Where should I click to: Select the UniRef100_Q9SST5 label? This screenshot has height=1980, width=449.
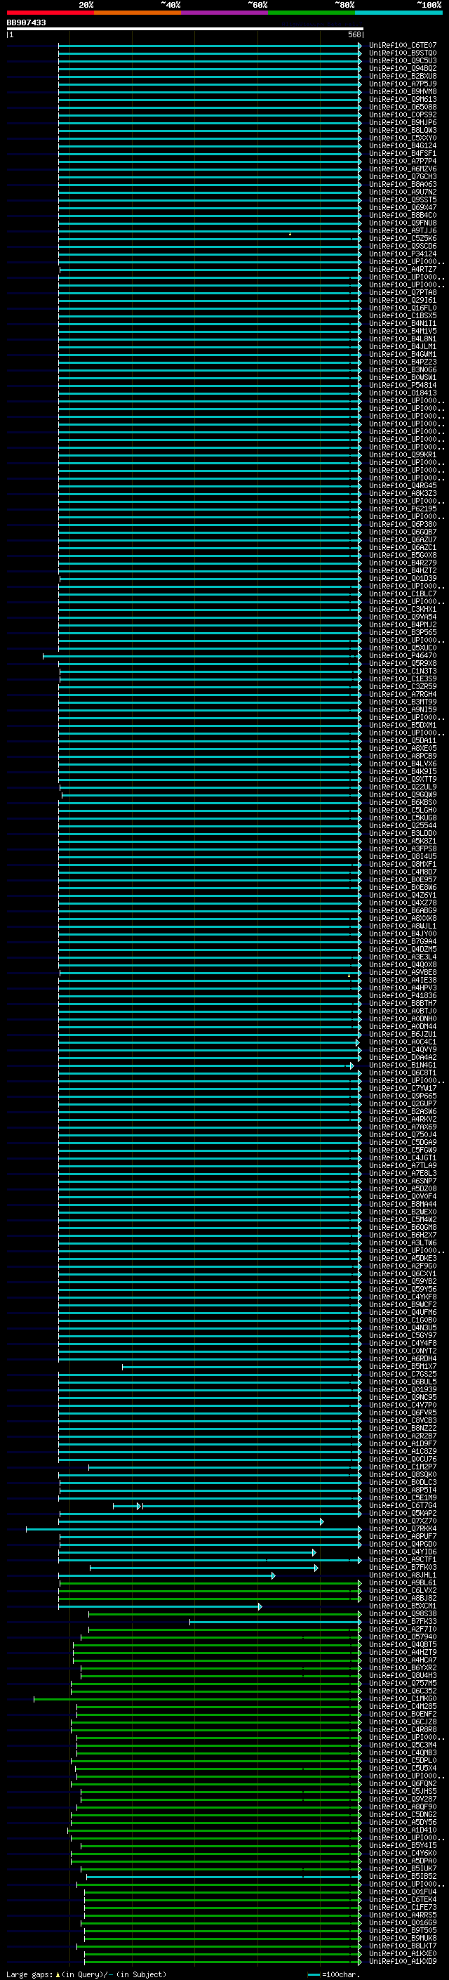[x=402, y=200]
